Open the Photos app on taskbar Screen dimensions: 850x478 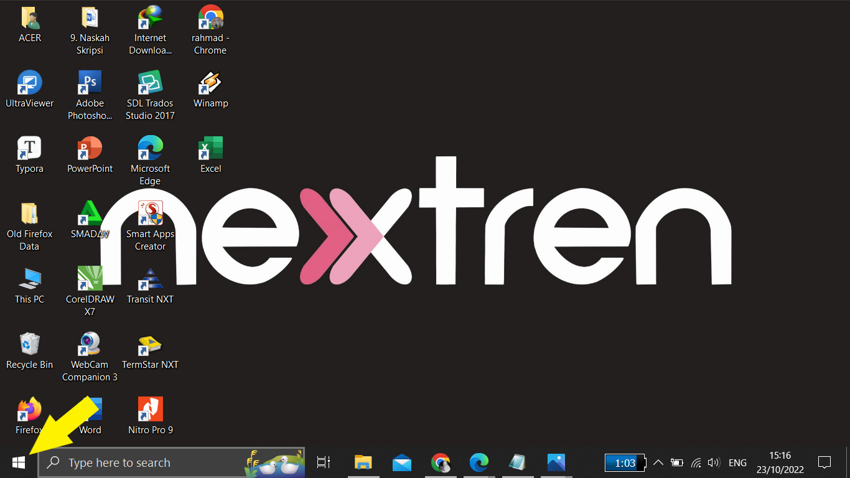[556, 462]
